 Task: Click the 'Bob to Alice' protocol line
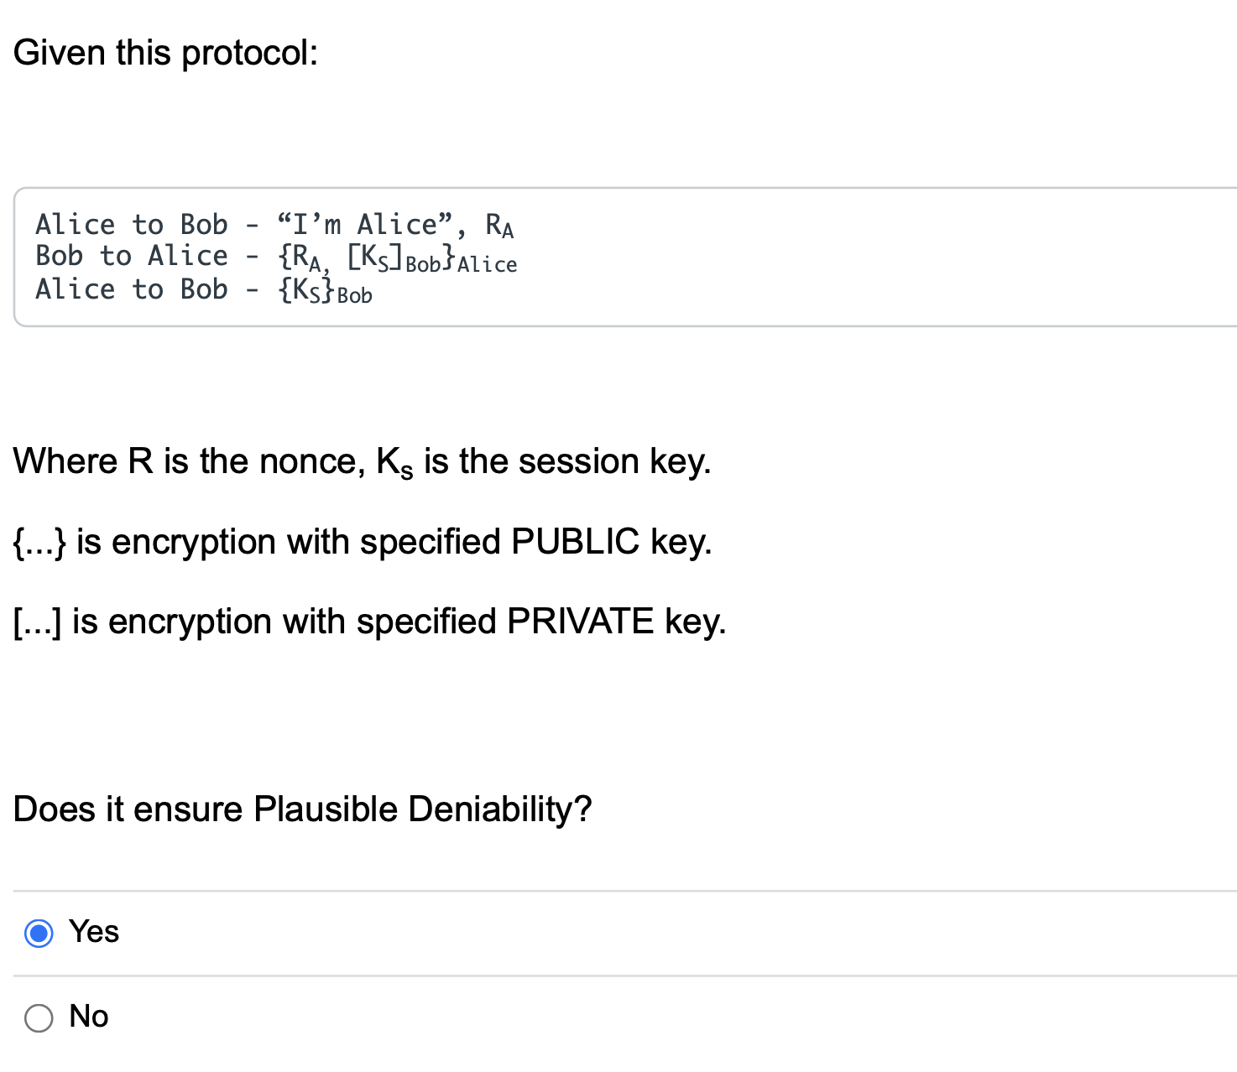(276, 257)
